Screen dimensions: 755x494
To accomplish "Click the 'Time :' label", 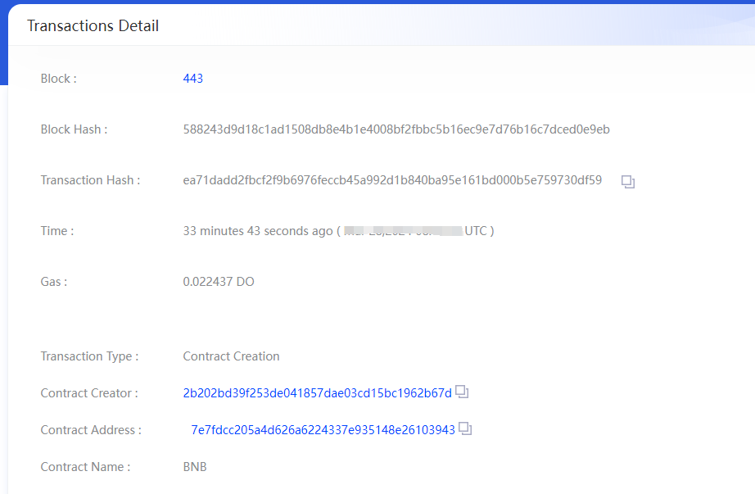I will [57, 231].
